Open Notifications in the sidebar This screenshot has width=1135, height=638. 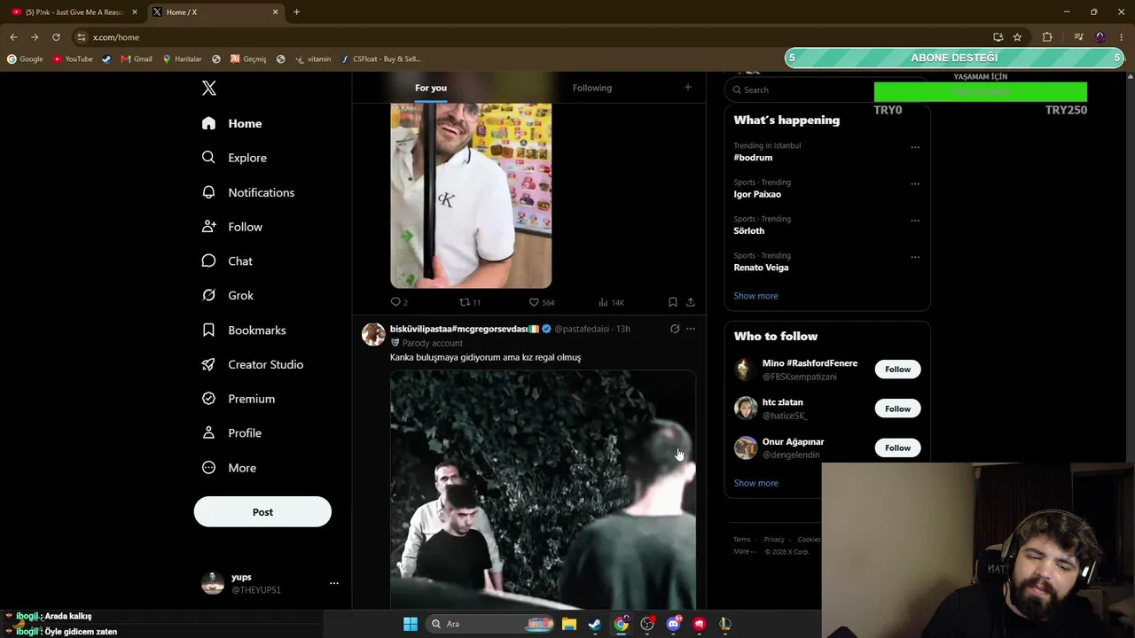[248, 192]
